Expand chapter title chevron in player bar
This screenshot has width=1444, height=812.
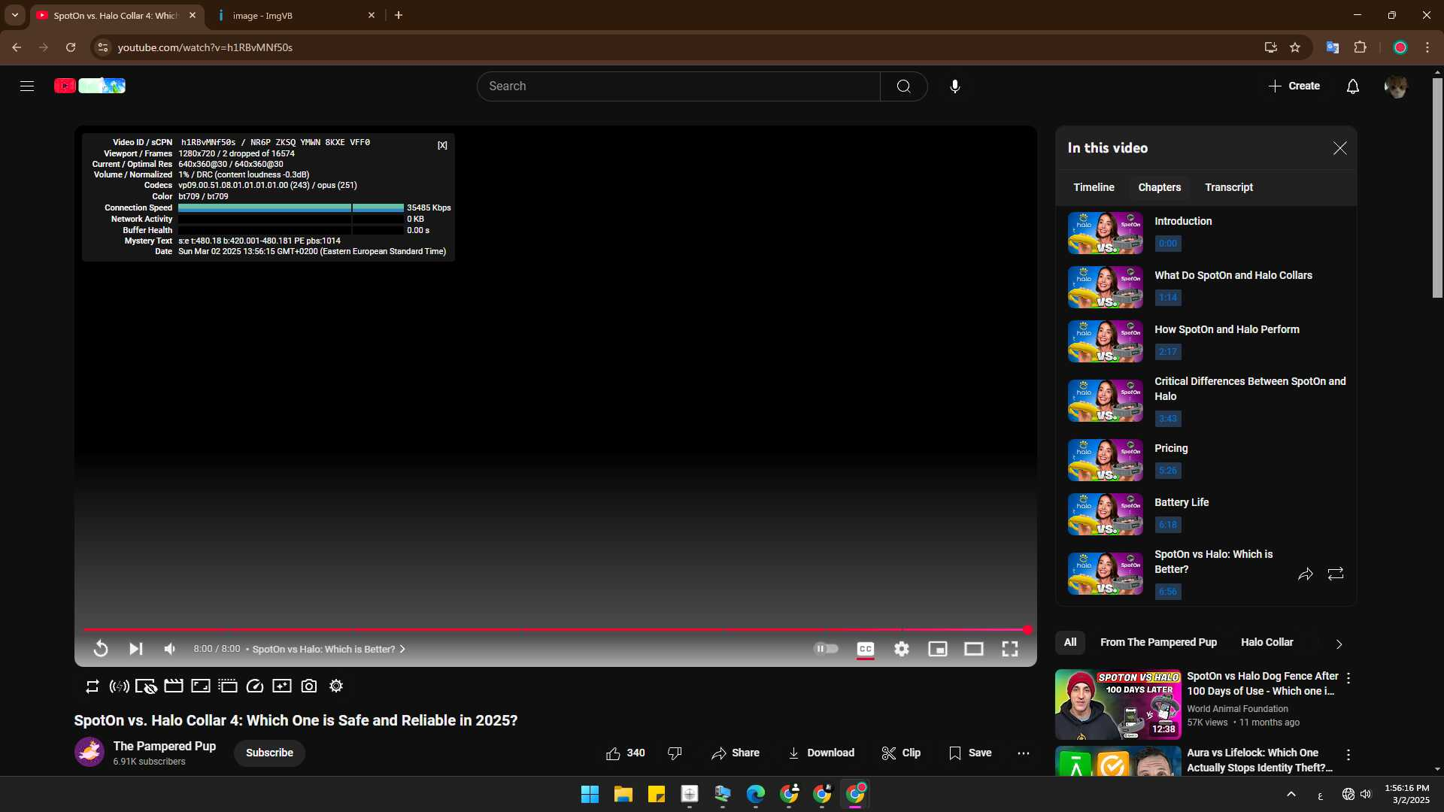402,649
